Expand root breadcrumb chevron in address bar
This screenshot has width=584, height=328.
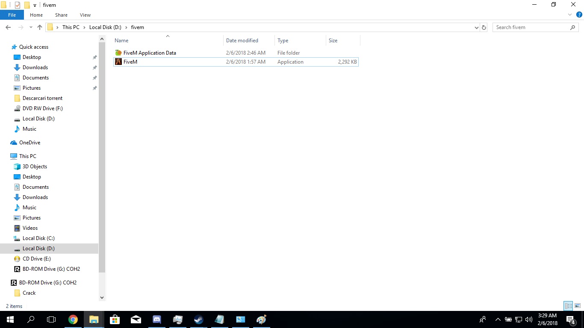57,27
